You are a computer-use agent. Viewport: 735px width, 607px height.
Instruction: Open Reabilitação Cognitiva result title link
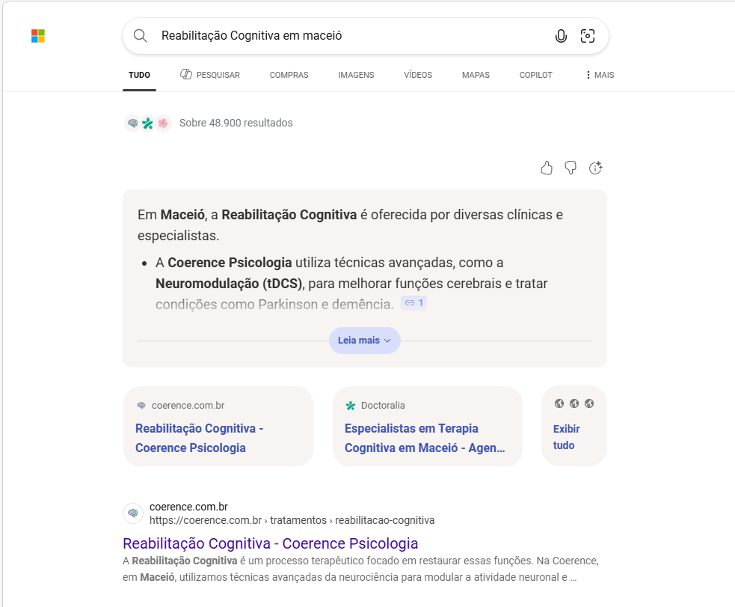[271, 543]
